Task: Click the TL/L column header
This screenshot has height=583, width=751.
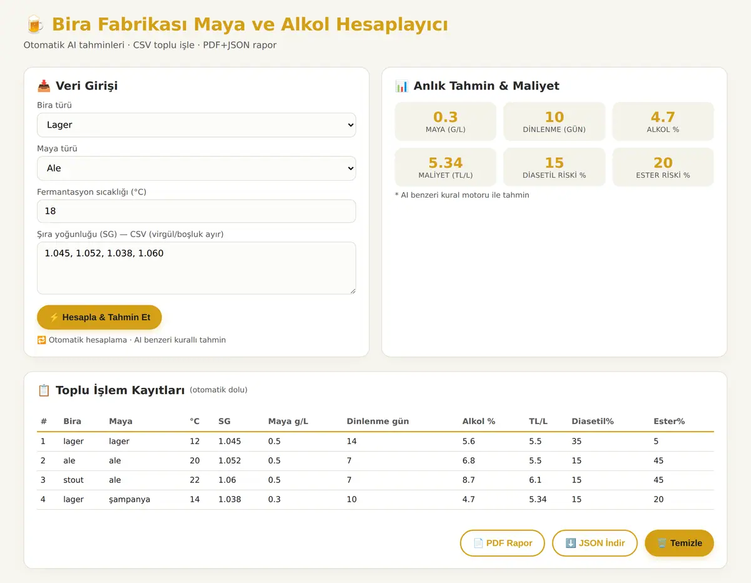Action: 538,422
